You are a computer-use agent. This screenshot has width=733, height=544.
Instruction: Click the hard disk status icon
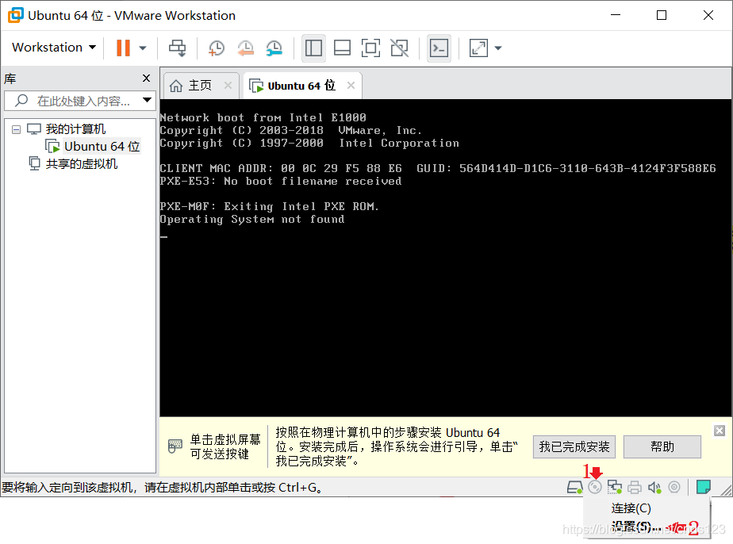(574, 488)
